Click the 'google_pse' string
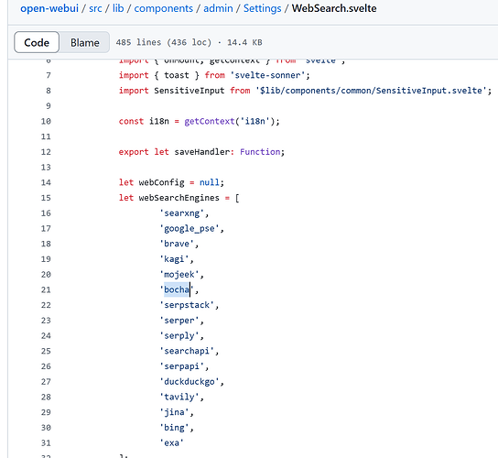 [x=189, y=228]
